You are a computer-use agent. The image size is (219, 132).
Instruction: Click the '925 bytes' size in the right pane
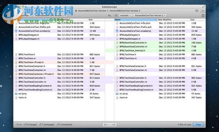coord(196,86)
